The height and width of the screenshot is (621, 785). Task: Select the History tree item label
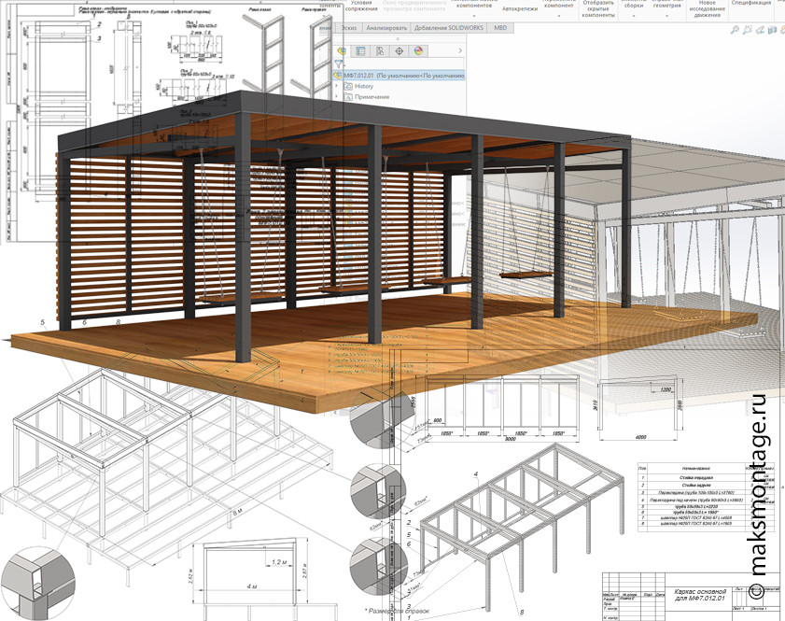(363, 86)
